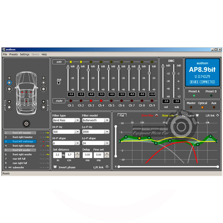Screen dimensions: 223x223
Task: Select the highlighted front left midrange speaker
Action: [9, 83]
